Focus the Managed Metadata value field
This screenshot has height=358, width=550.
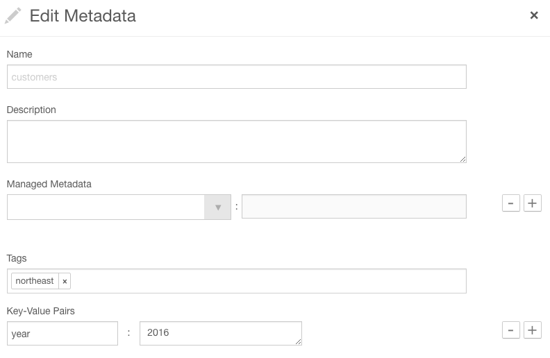pos(354,207)
